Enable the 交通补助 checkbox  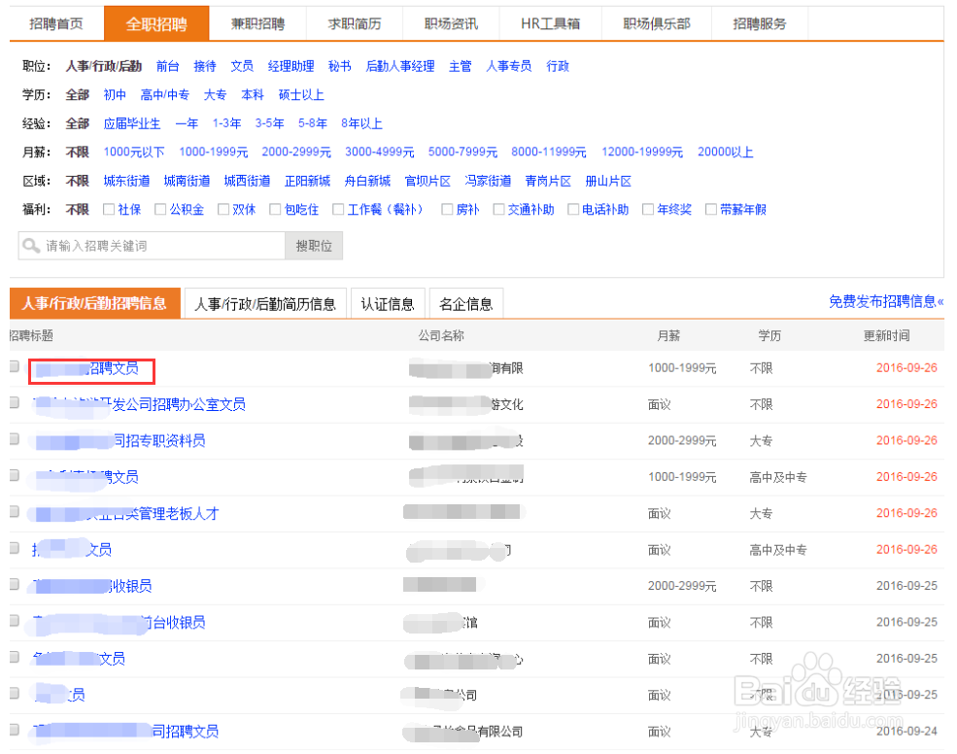[498, 210]
